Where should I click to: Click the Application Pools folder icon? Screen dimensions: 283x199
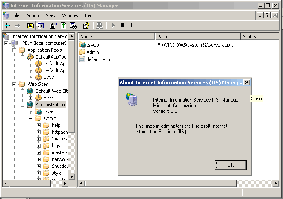pos(22,50)
